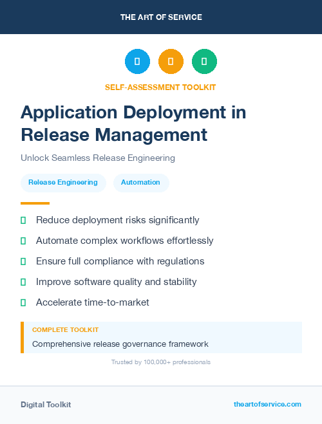Click Automate complex workflows effortlessly text
This screenshot has height=424, width=322.
click(x=125, y=241)
